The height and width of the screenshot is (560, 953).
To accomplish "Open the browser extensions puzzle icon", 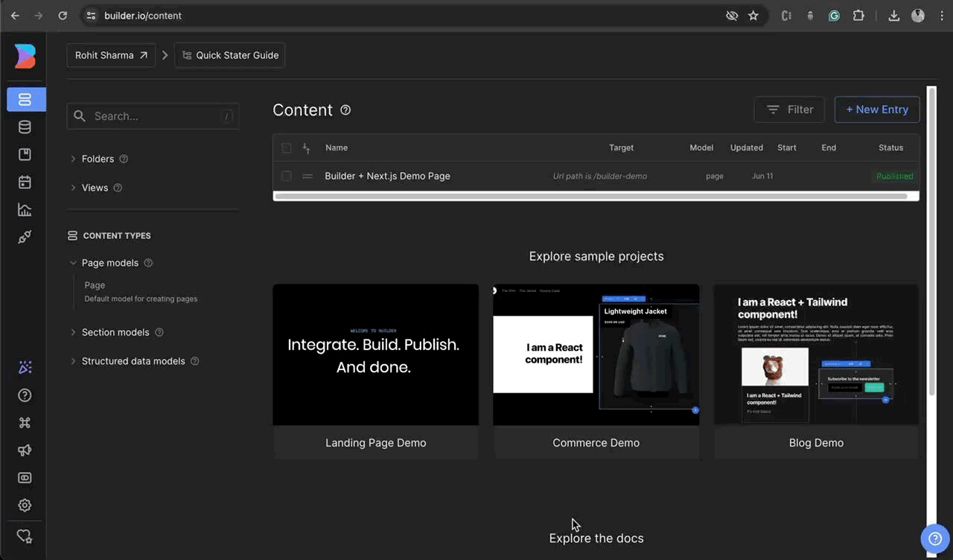I will coord(858,16).
